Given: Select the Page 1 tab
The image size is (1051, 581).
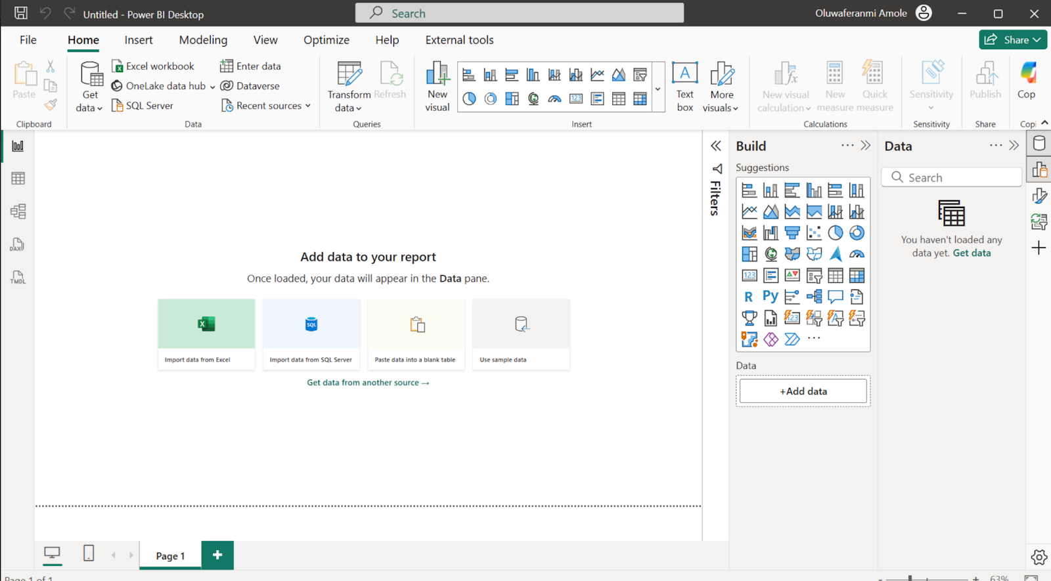Looking at the screenshot, I should coord(170,555).
